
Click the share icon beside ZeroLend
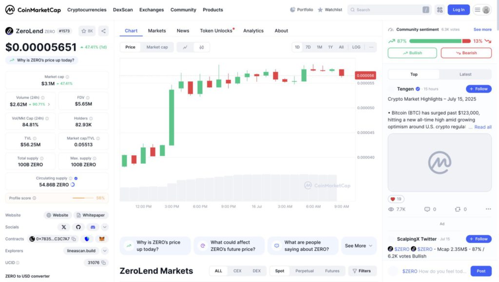[103, 31]
